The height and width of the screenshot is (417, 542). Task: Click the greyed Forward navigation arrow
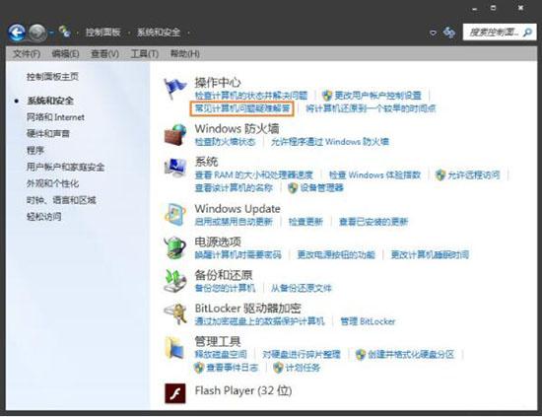click(x=37, y=33)
